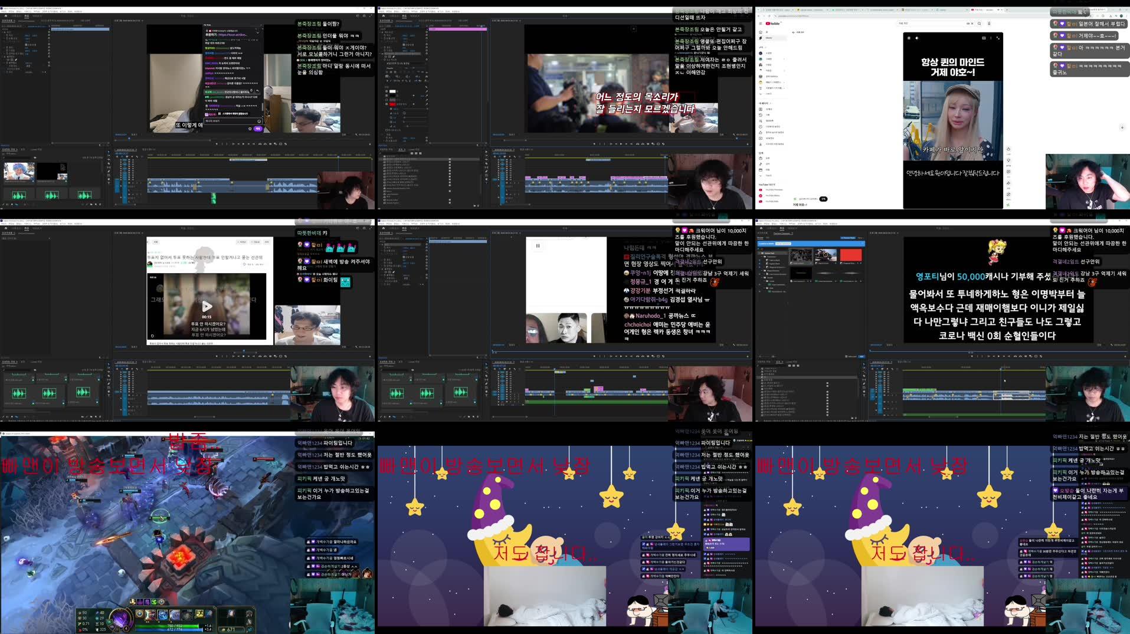Toggle captions on the Shorts player
Screen dimensions: 1130x634
point(983,38)
